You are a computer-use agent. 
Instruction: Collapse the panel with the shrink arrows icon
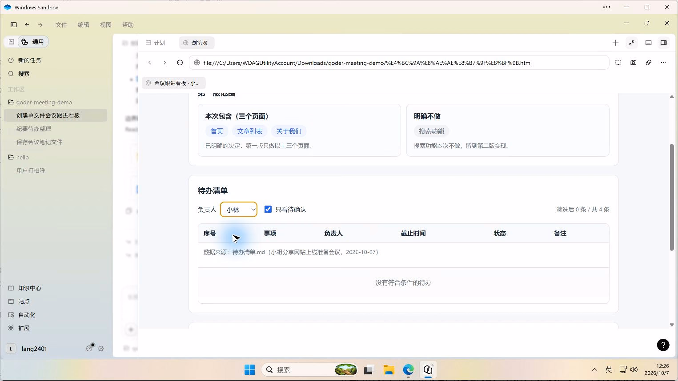(x=632, y=43)
